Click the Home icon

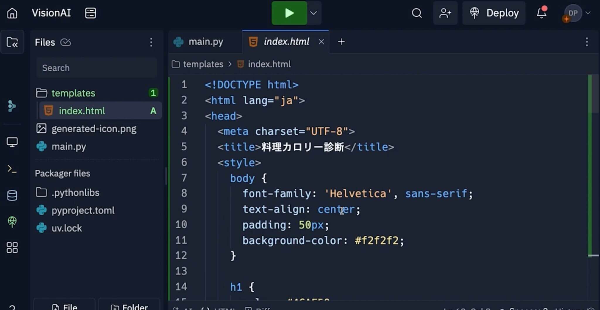(12, 13)
